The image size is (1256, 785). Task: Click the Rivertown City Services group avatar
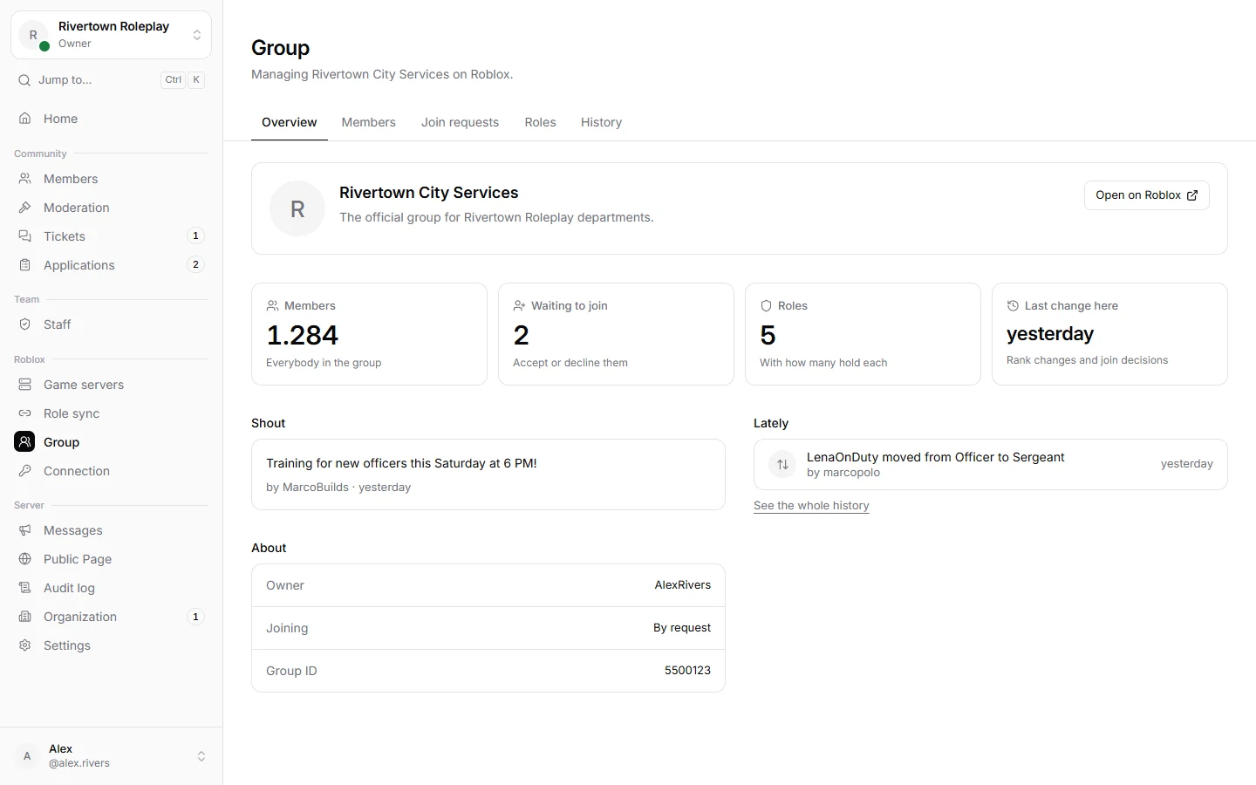coord(297,208)
